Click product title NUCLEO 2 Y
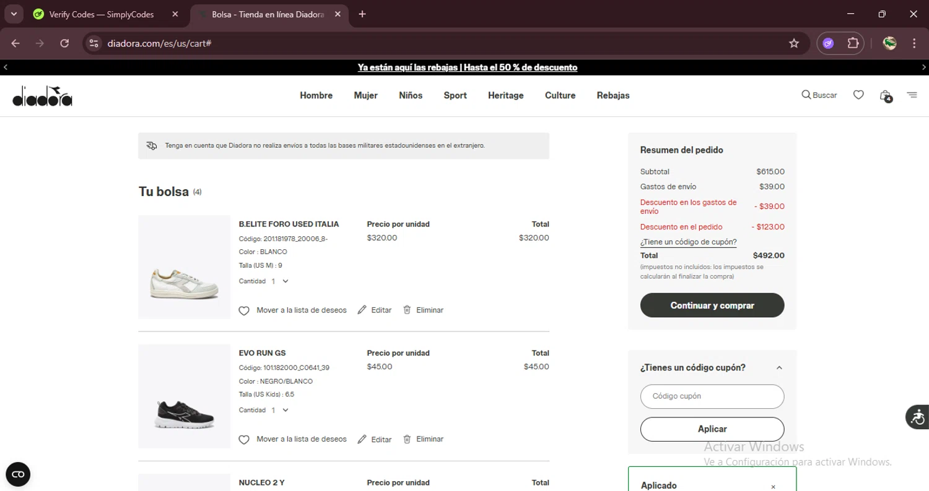This screenshot has width=929, height=491. click(x=261, y=483)
